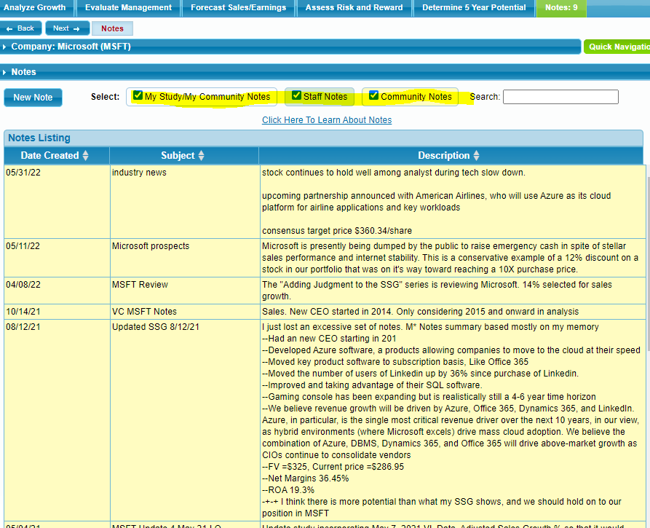The image size is (650, 528).
Task: Open the Evaluate Management tab
Action: [x=128, y=7]
